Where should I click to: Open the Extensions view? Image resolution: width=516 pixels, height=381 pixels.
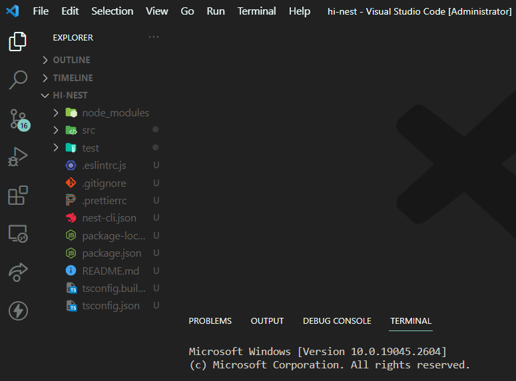[x=18, y=195]
